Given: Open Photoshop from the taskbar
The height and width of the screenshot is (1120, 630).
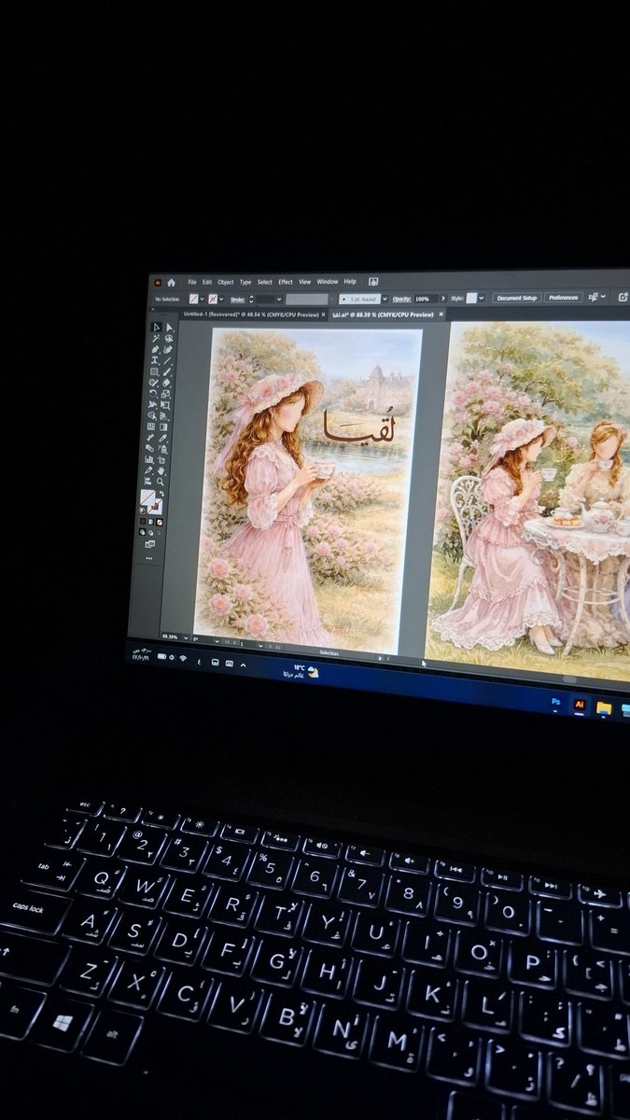Looking at the screenshot, I should coord(556,701).
